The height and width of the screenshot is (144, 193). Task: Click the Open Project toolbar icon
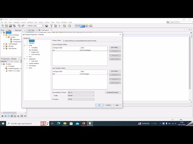(10, 26)
